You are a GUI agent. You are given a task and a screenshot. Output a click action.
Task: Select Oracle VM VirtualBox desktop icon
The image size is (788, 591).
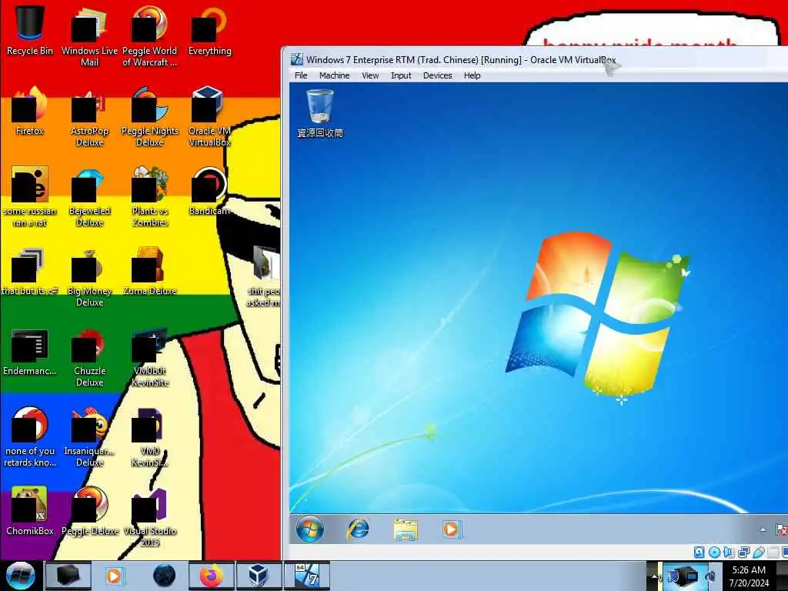[209, 117]
